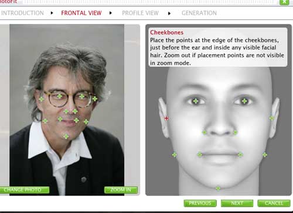This screenshot has height=213, width=293.
Task: Select the right mouth corner marker on the model
Action: pyautogui.click(x=240, y=155)
